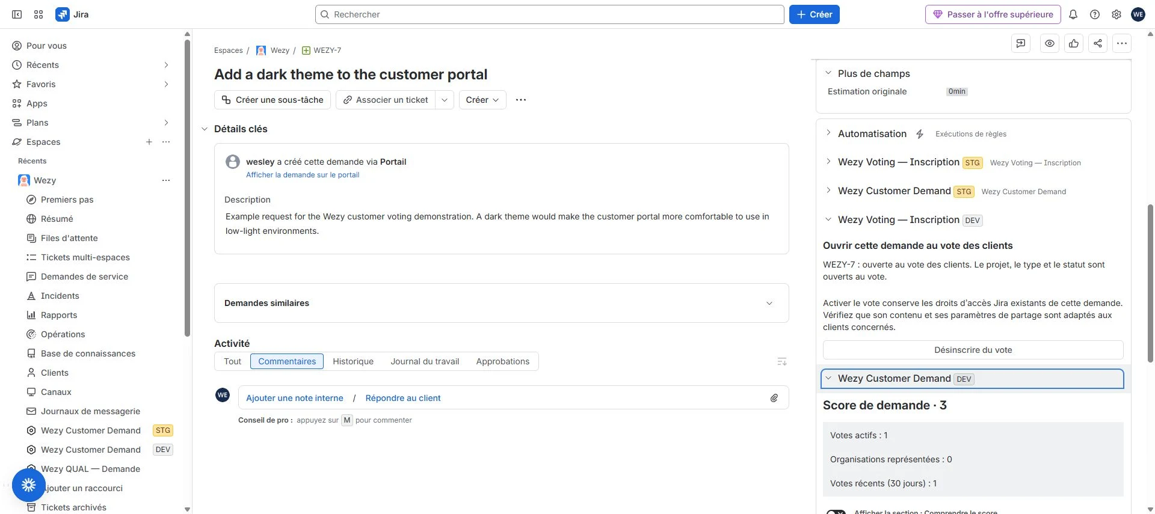This screenshot has height=514, width=1155.
Task: Collapse the left sidebar panel icon
Action: tap(17, 14)
